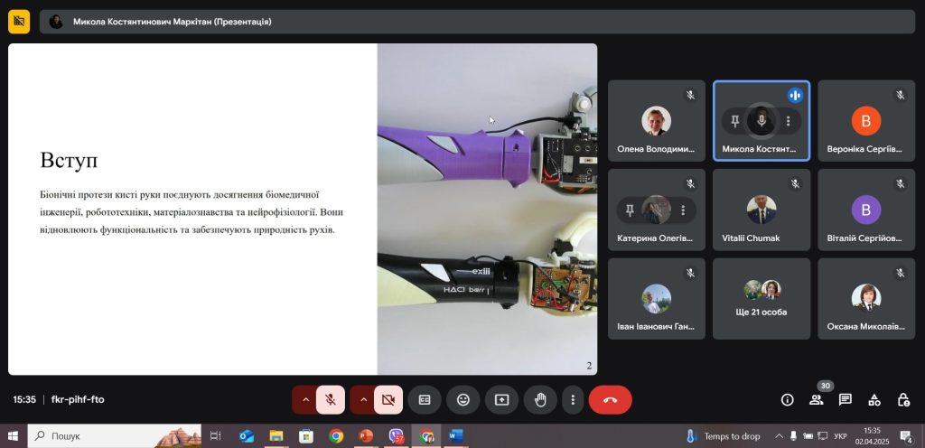
Task: Click the raise hand icon
Action: pos(540,399)
